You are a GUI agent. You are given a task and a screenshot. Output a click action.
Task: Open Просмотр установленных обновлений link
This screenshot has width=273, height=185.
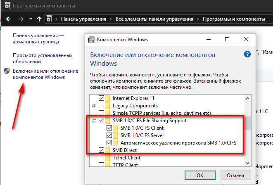pyautogui.click(x=43, y=58)
